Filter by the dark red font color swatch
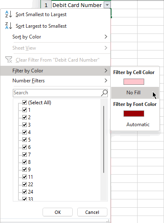Image resolution: width=164 pixels, height=223 pixels. (x=134, y=114)
